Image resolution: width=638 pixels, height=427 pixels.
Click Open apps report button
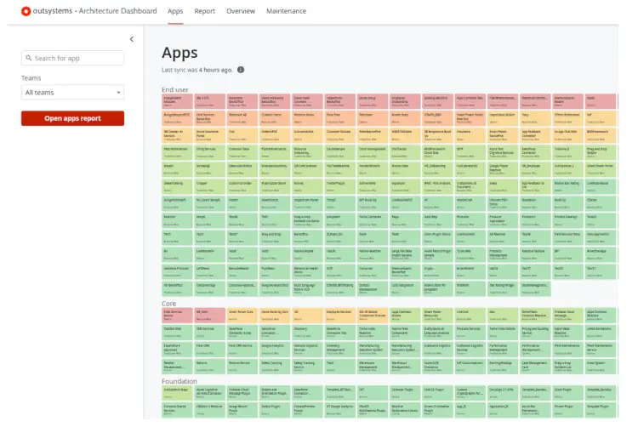(x=72, y=118)
